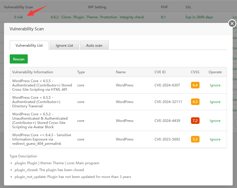Click the Name column header
This screenshot has width=237, height=188.
coord(121,72)
